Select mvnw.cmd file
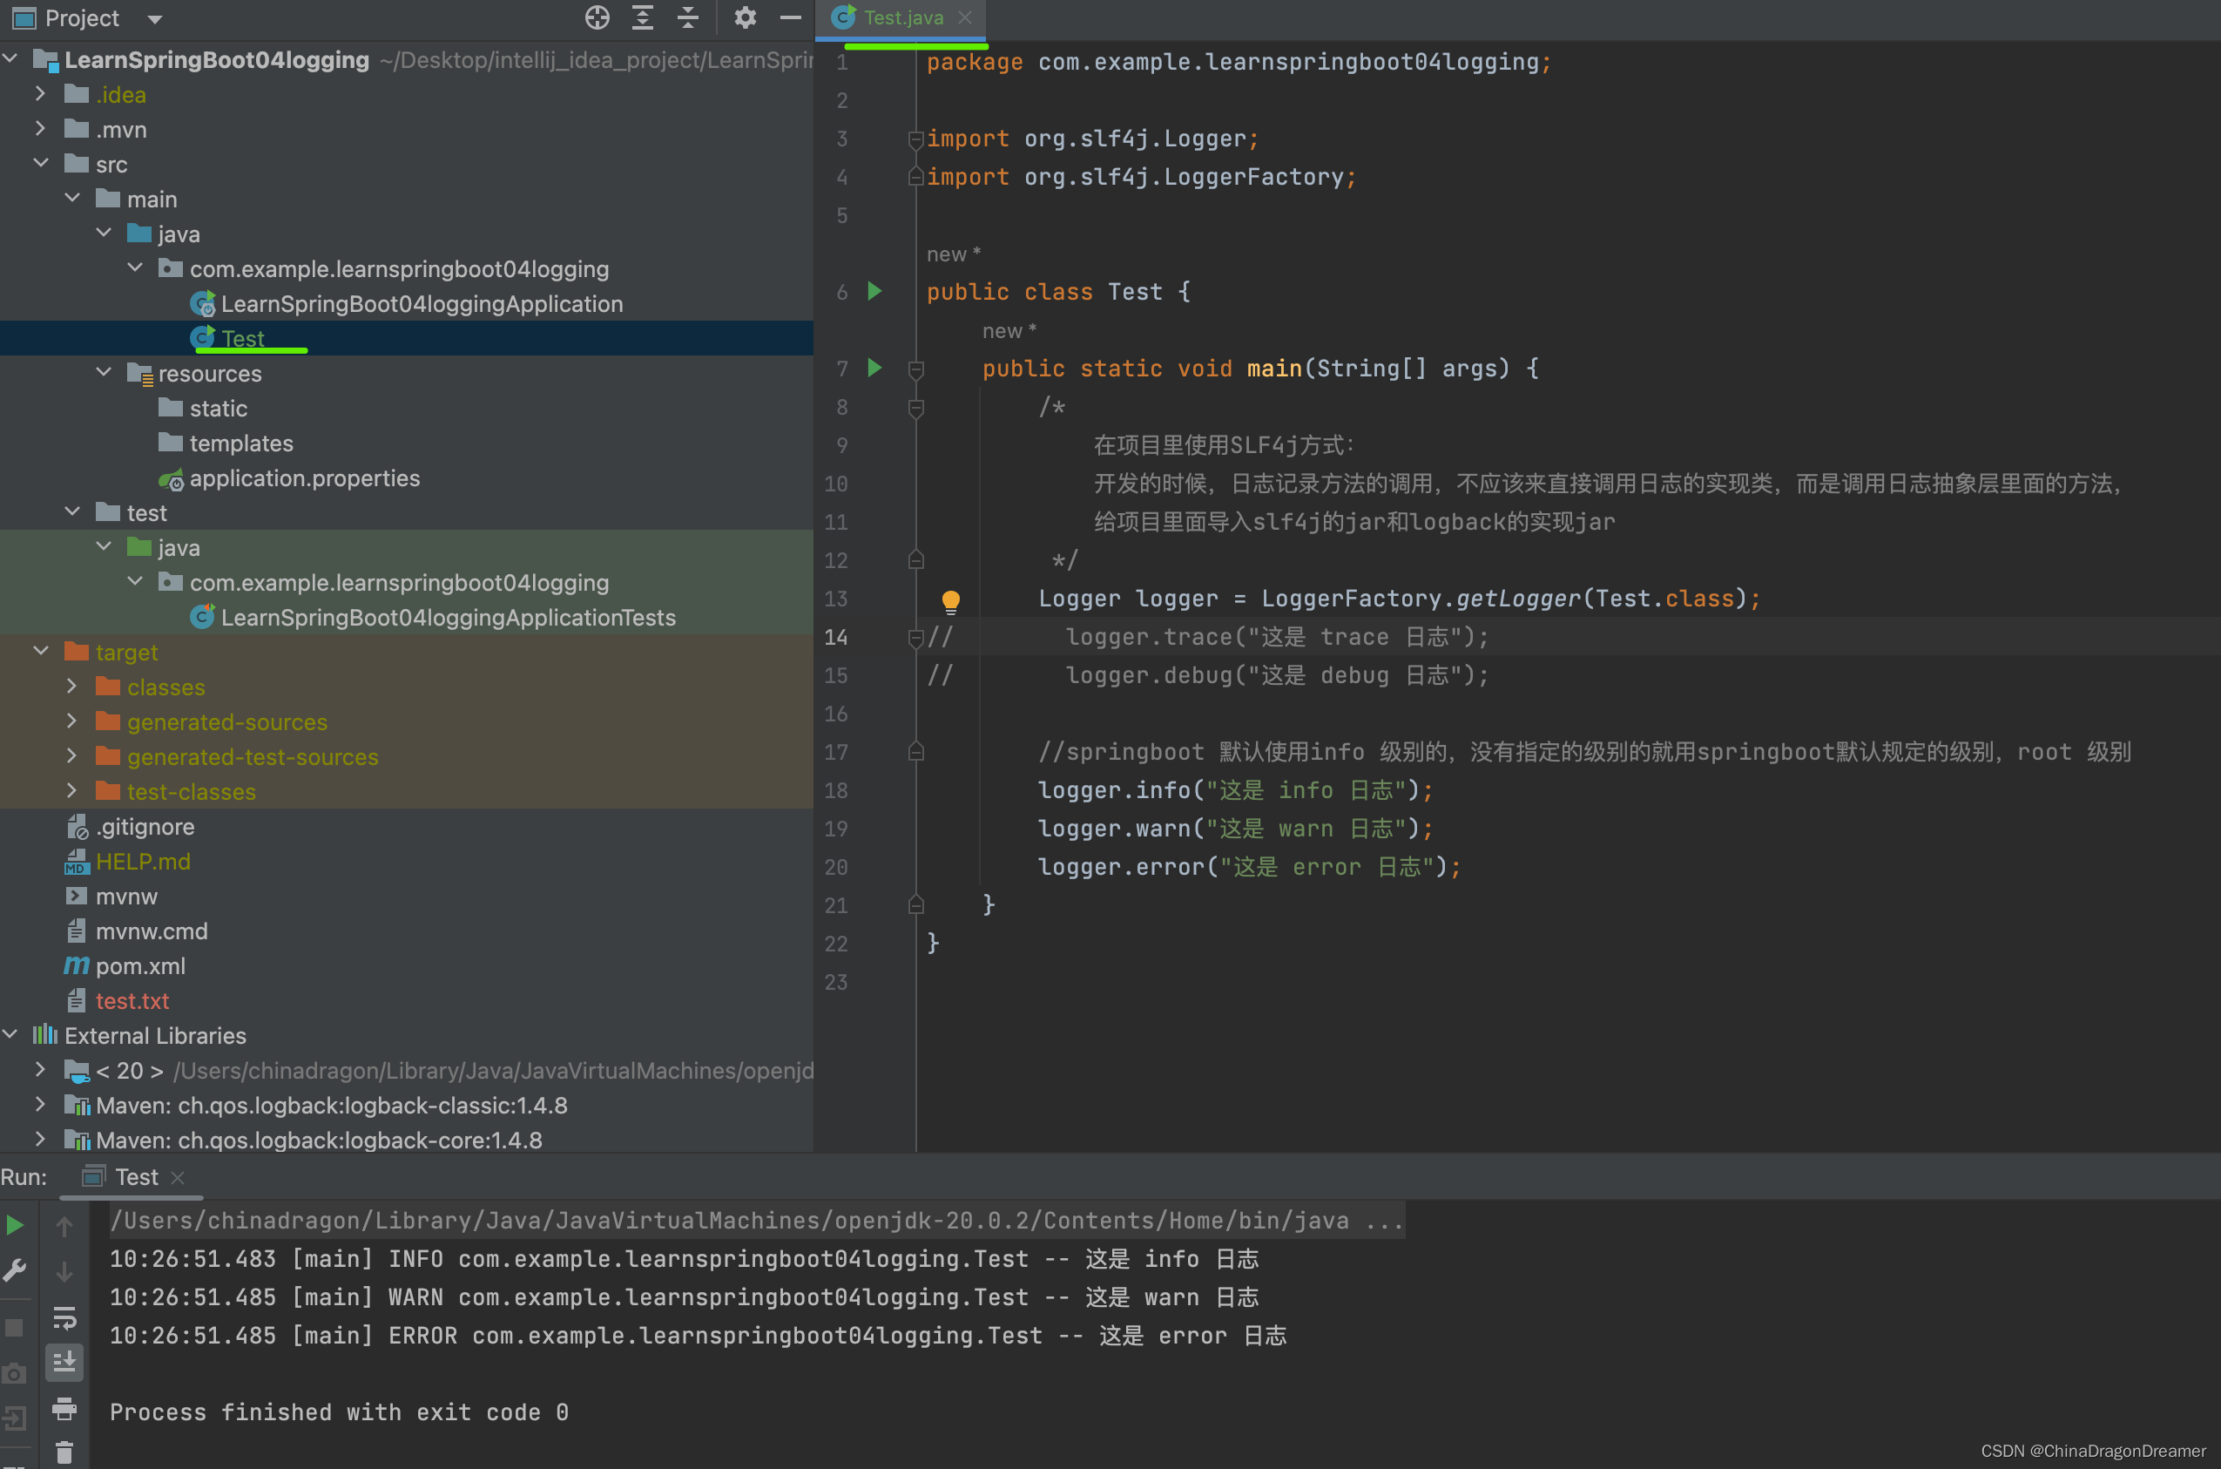The image size is (2221, 1469). 151,931
